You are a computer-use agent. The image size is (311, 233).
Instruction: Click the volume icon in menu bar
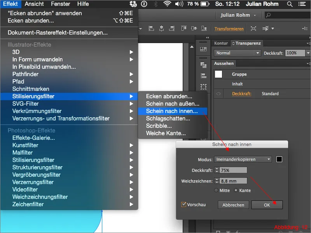coord(179,4)
